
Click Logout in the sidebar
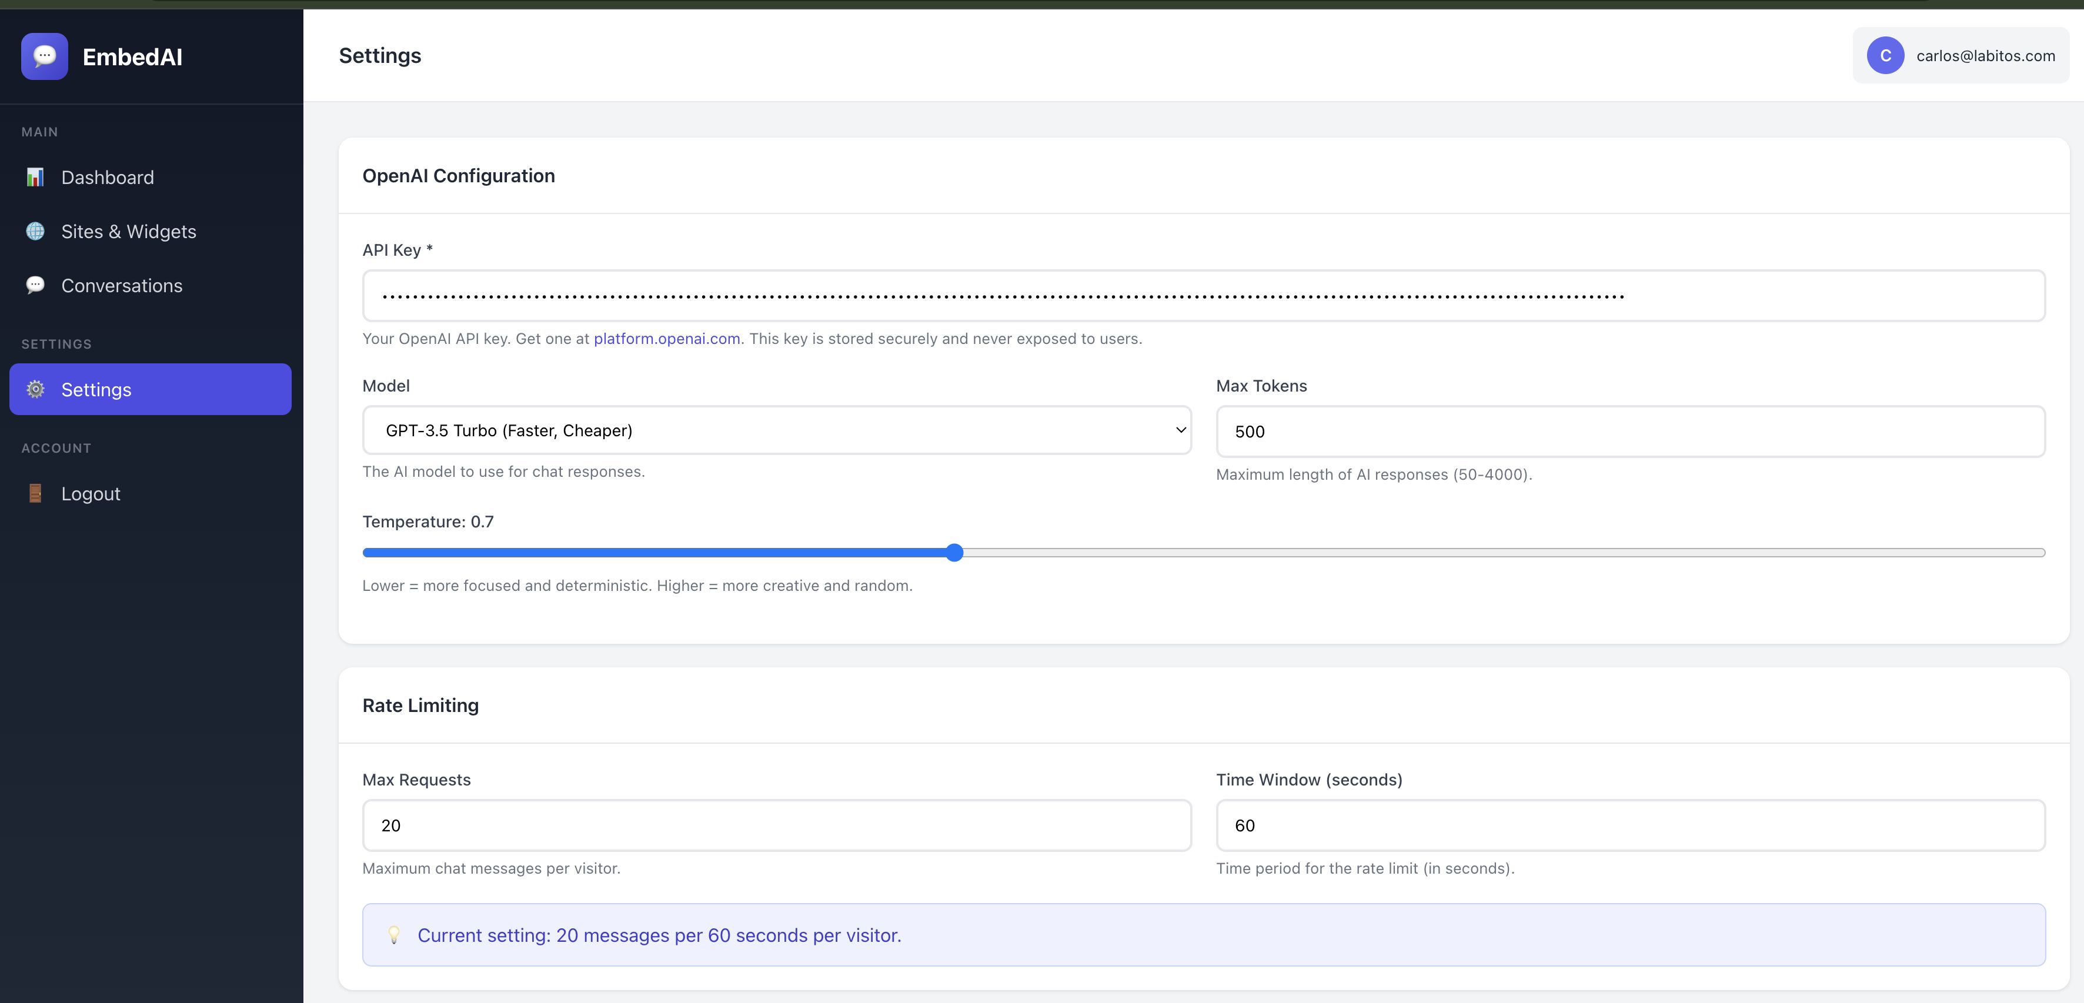[x=91, y=493]
